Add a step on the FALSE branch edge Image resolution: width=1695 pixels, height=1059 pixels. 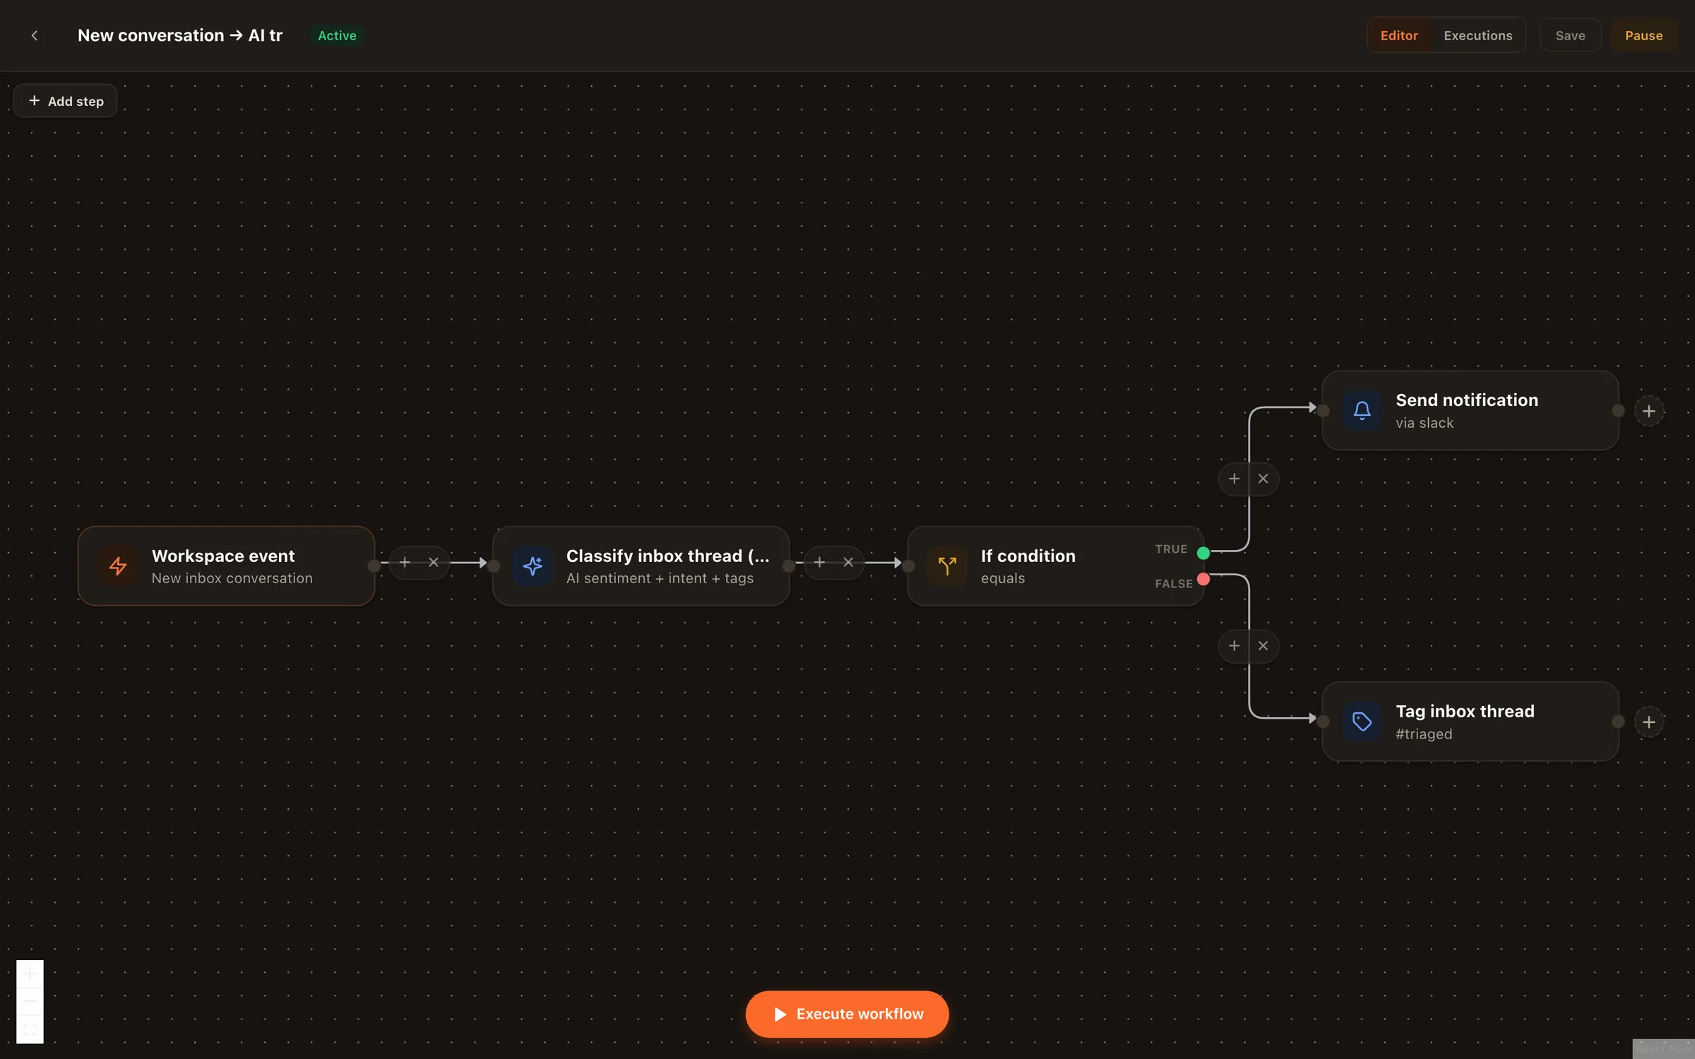(1234, 646)
